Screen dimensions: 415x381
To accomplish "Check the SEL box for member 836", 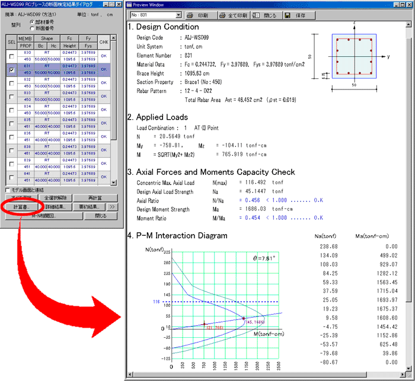I will pos(11,137).
